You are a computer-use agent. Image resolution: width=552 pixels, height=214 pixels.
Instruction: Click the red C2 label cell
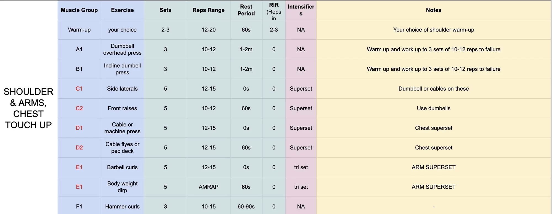point(79,108)
